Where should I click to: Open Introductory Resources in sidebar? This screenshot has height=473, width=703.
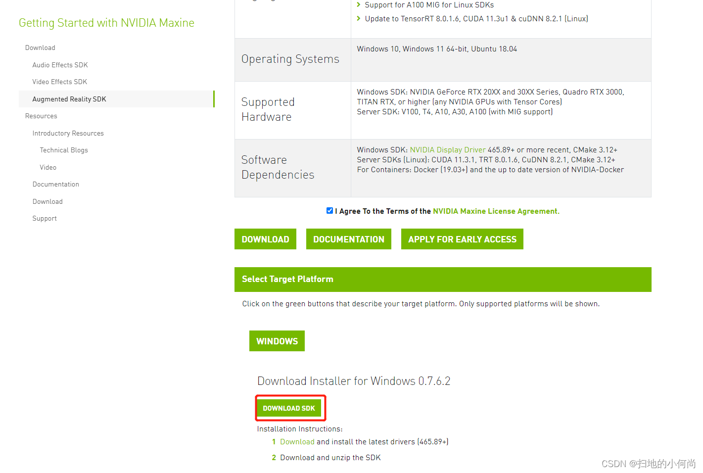[x=68, y=133]
